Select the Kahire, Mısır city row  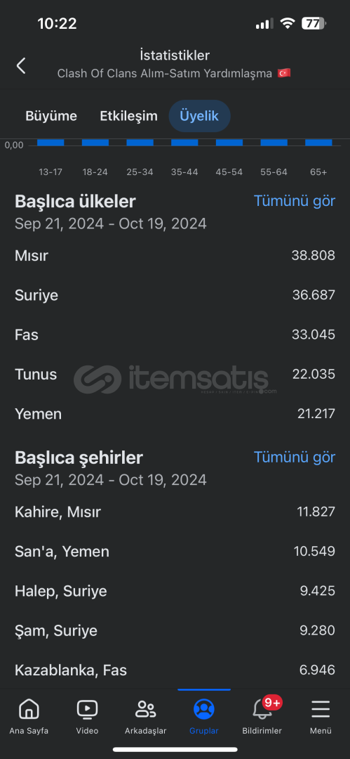coord(175,512)
